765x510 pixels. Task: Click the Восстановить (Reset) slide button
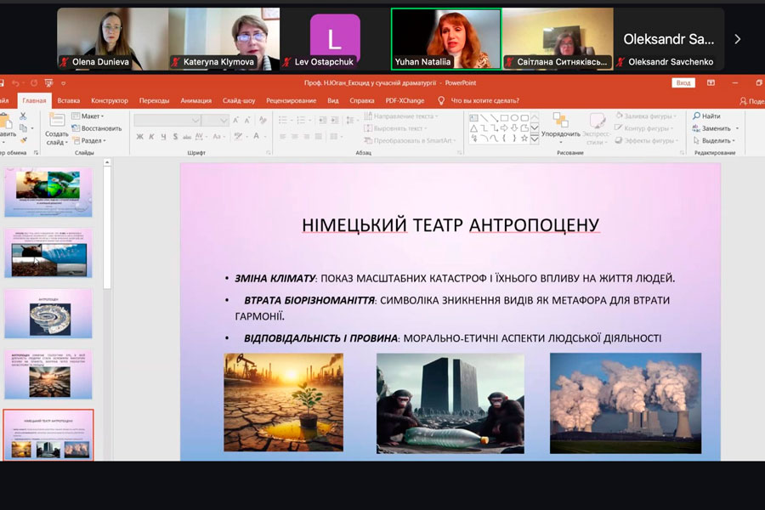click(97, 128)
